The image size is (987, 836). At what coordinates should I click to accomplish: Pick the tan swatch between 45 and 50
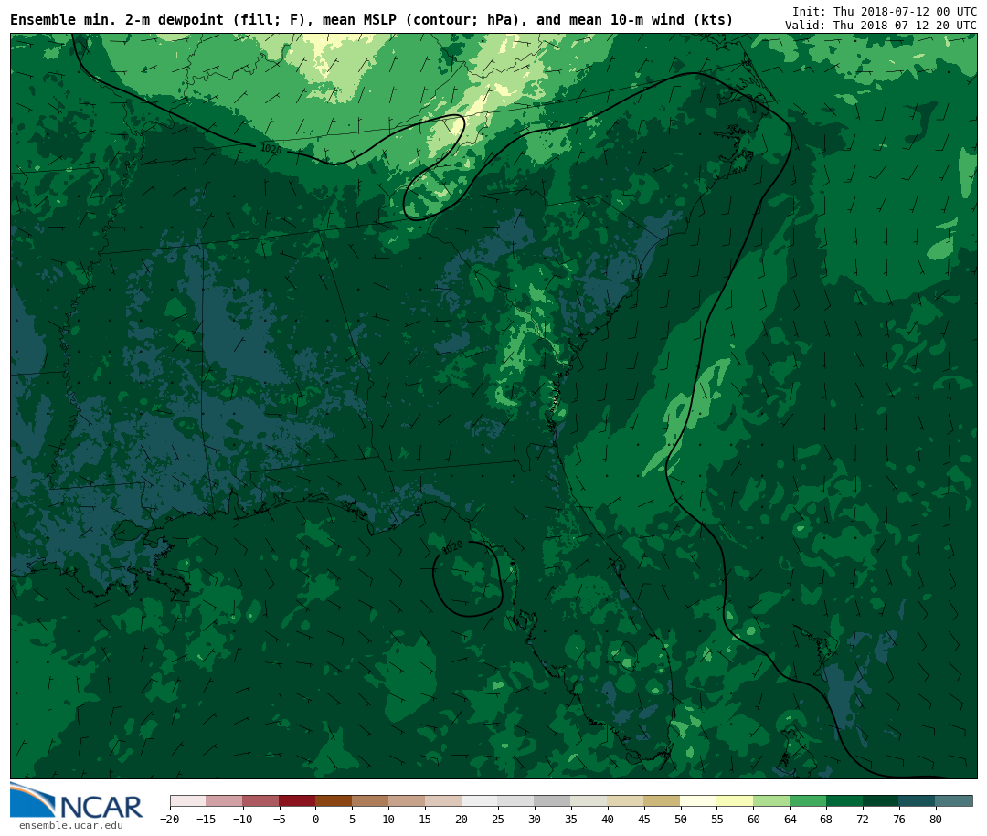point(662,801)
